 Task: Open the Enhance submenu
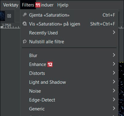click(69, 64)
